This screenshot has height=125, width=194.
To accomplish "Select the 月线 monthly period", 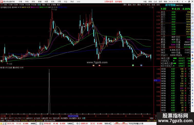I will pos(48,5).
